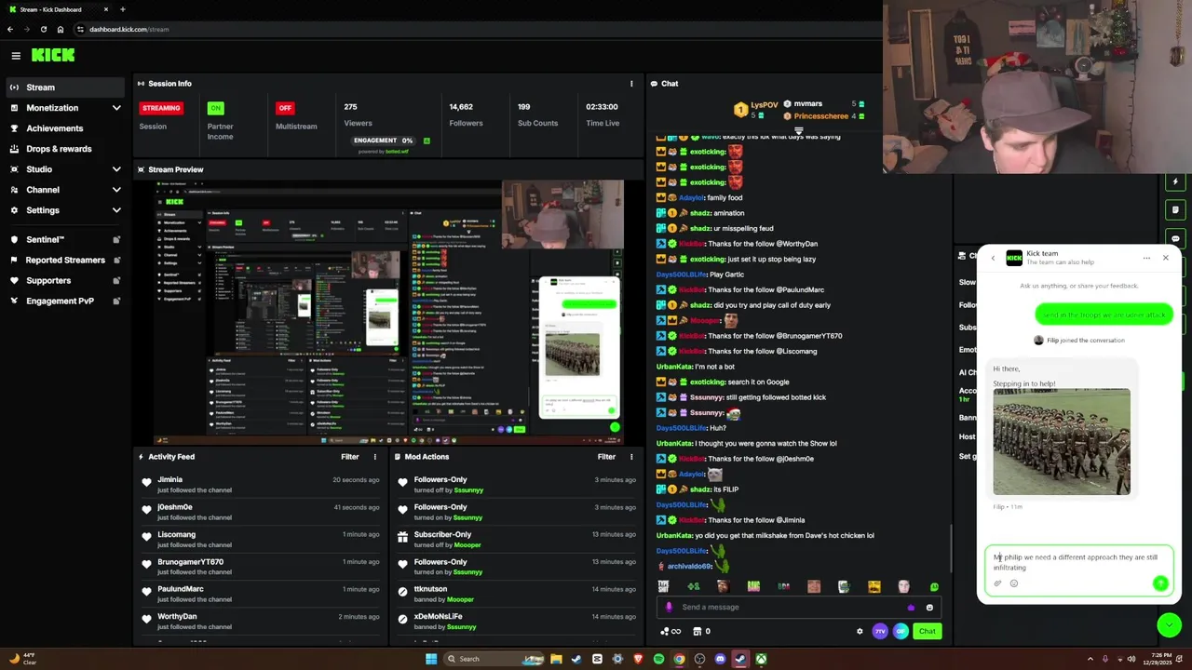1192x670 pixels.
Task: Open chat settings gear icon
Action: pos(860,631)
